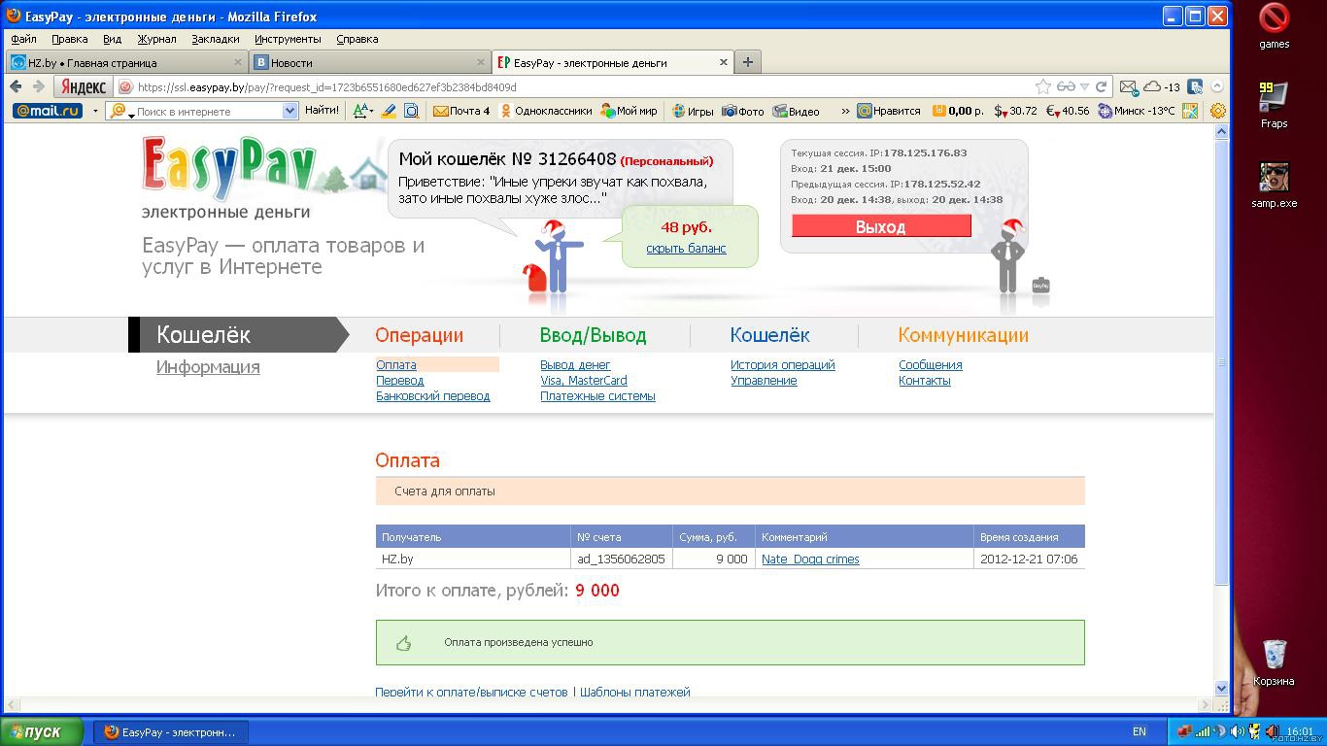Open Одноклассники toolbar shortcut

click(545, 111)
